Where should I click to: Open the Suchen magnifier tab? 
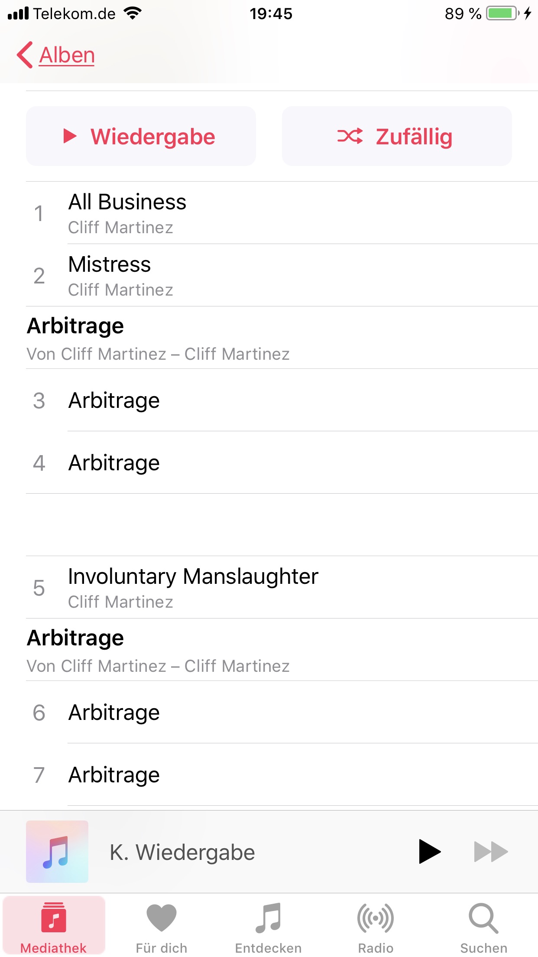pyautogui.click(x=483, y=925)
